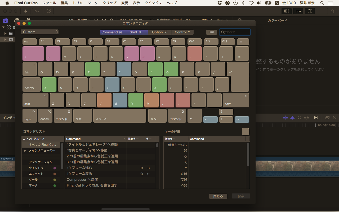
Task: Toggle the Command ⌘ modifier button
Action: point(112,32)
